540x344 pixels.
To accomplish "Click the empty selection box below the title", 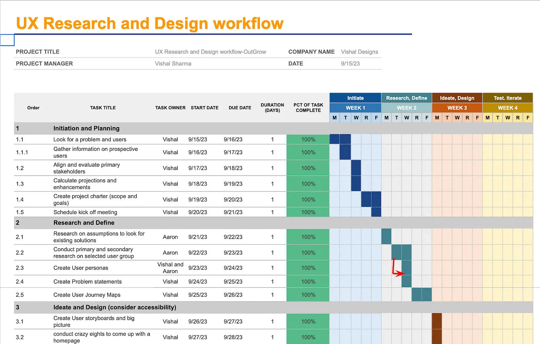I will point(7,40).
